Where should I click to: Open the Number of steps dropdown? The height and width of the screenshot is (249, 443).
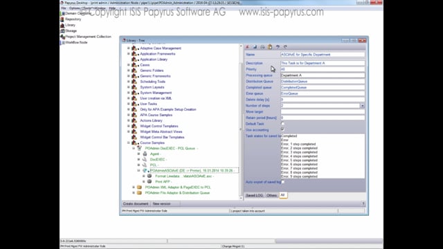coord(362,106)
